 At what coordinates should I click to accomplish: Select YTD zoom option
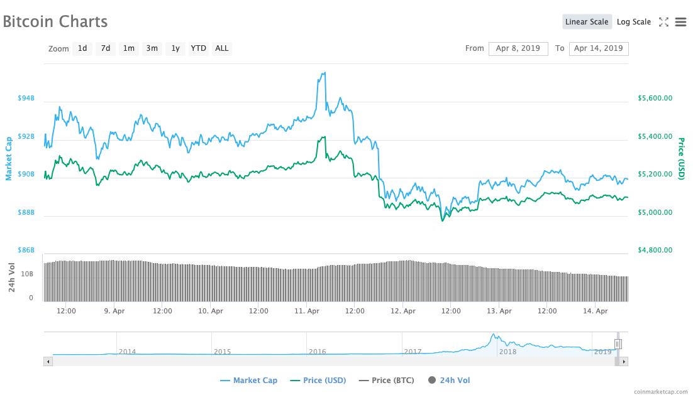(x=198, y=48)
